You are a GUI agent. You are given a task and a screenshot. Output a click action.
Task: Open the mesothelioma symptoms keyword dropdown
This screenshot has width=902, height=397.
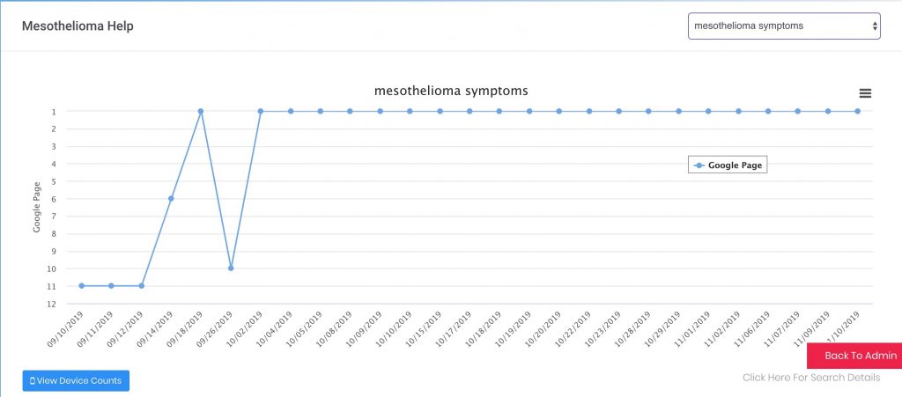[x=784, y=26]
